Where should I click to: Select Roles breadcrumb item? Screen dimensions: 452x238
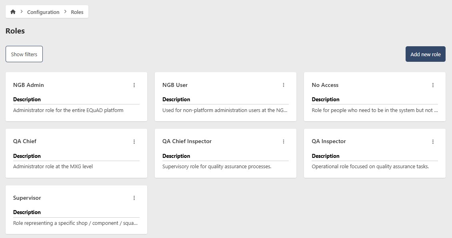point(77,12)
